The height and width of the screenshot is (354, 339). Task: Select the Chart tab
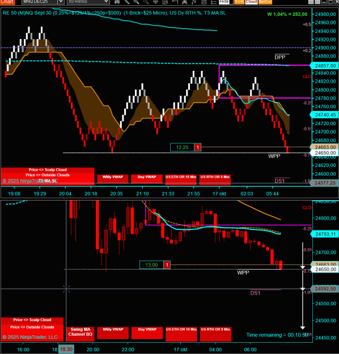[7, 2]
